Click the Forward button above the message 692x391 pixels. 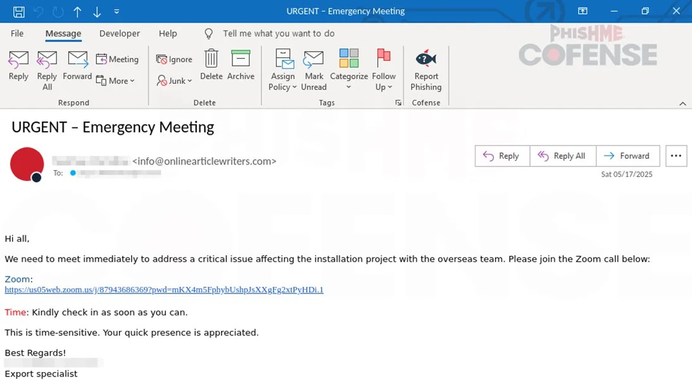pyautogui.click(x=628, y=156)
